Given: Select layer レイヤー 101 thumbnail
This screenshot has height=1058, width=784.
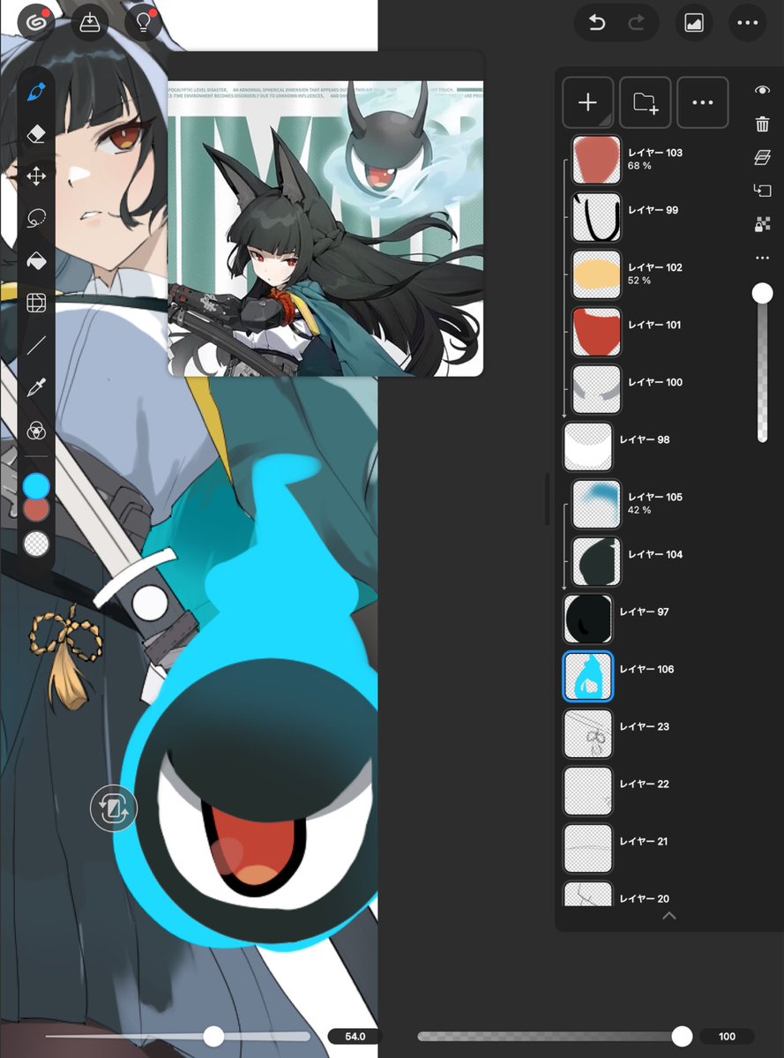Looking at the screenshot, I should (596, 332).
